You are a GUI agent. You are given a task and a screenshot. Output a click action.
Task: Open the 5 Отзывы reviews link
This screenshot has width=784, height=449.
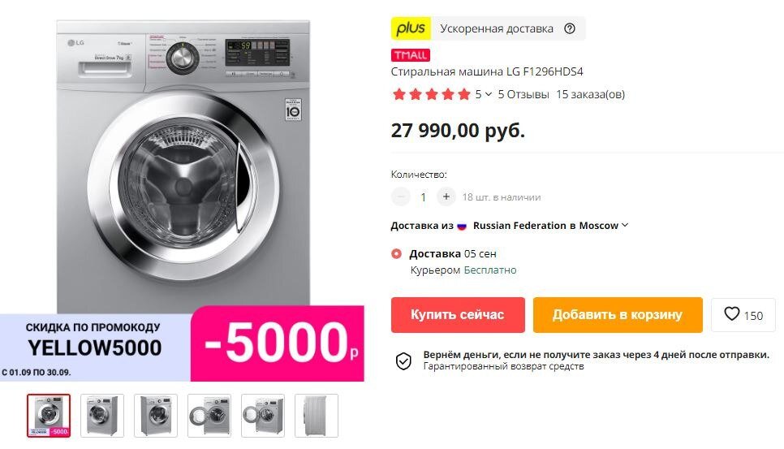[523, 94]
